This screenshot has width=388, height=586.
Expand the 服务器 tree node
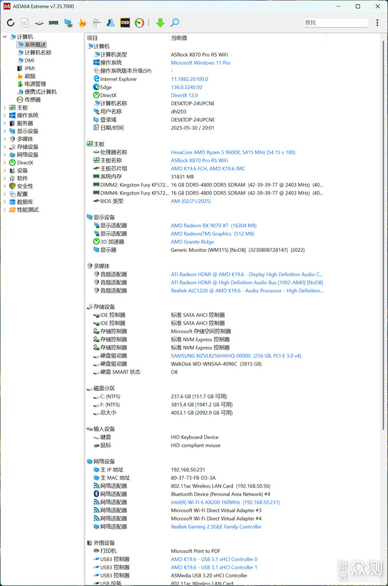(5, 123)
